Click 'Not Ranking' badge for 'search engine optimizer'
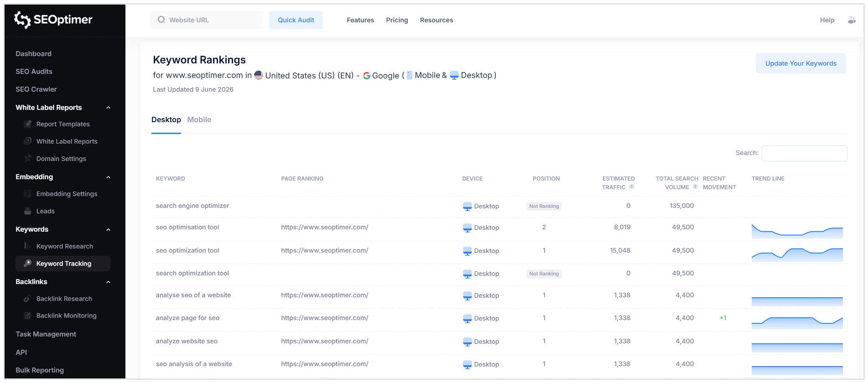Image resolution: width=868 pixels, height=383 pixels. (544, 206)
